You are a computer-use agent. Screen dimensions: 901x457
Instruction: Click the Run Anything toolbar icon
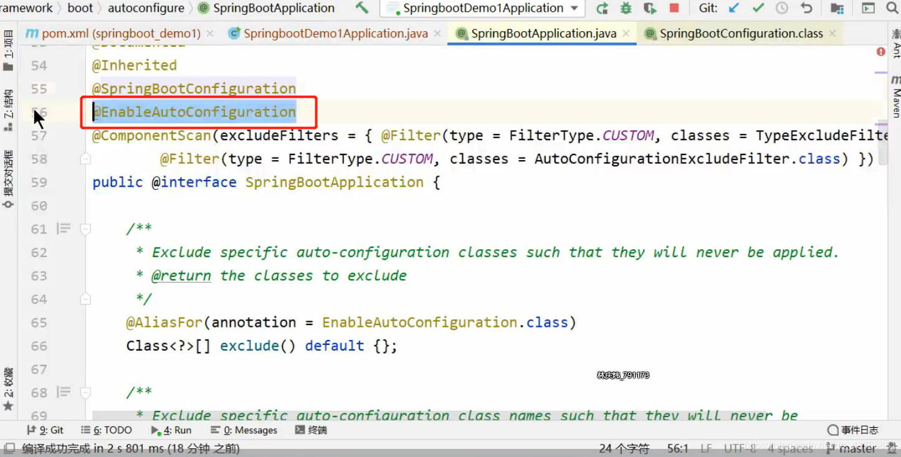point(868,8)
